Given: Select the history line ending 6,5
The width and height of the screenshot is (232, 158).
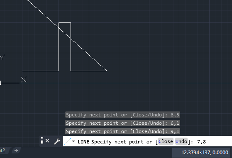Looking at the screenshot, I should pos(122,115).
